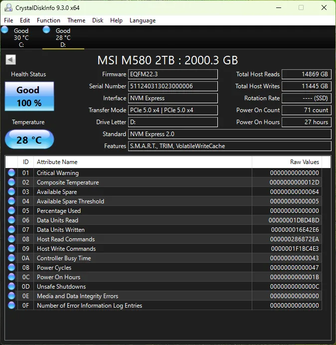The image size is (336, 345).
Task: Click the Standard field NVM Express 2.0
Action: [230, 134]
